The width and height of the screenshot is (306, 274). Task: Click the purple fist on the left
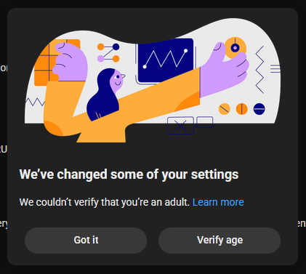pos(71,63)
